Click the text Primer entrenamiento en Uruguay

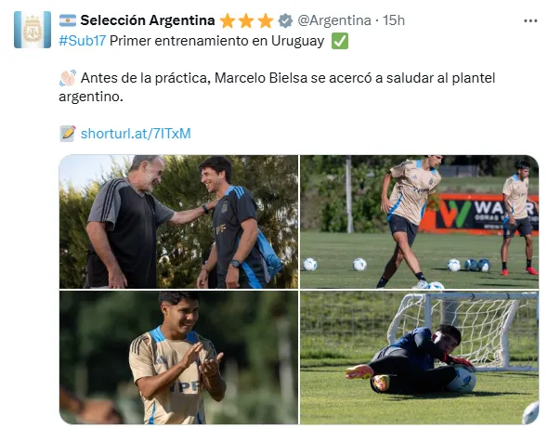(216, 41)
